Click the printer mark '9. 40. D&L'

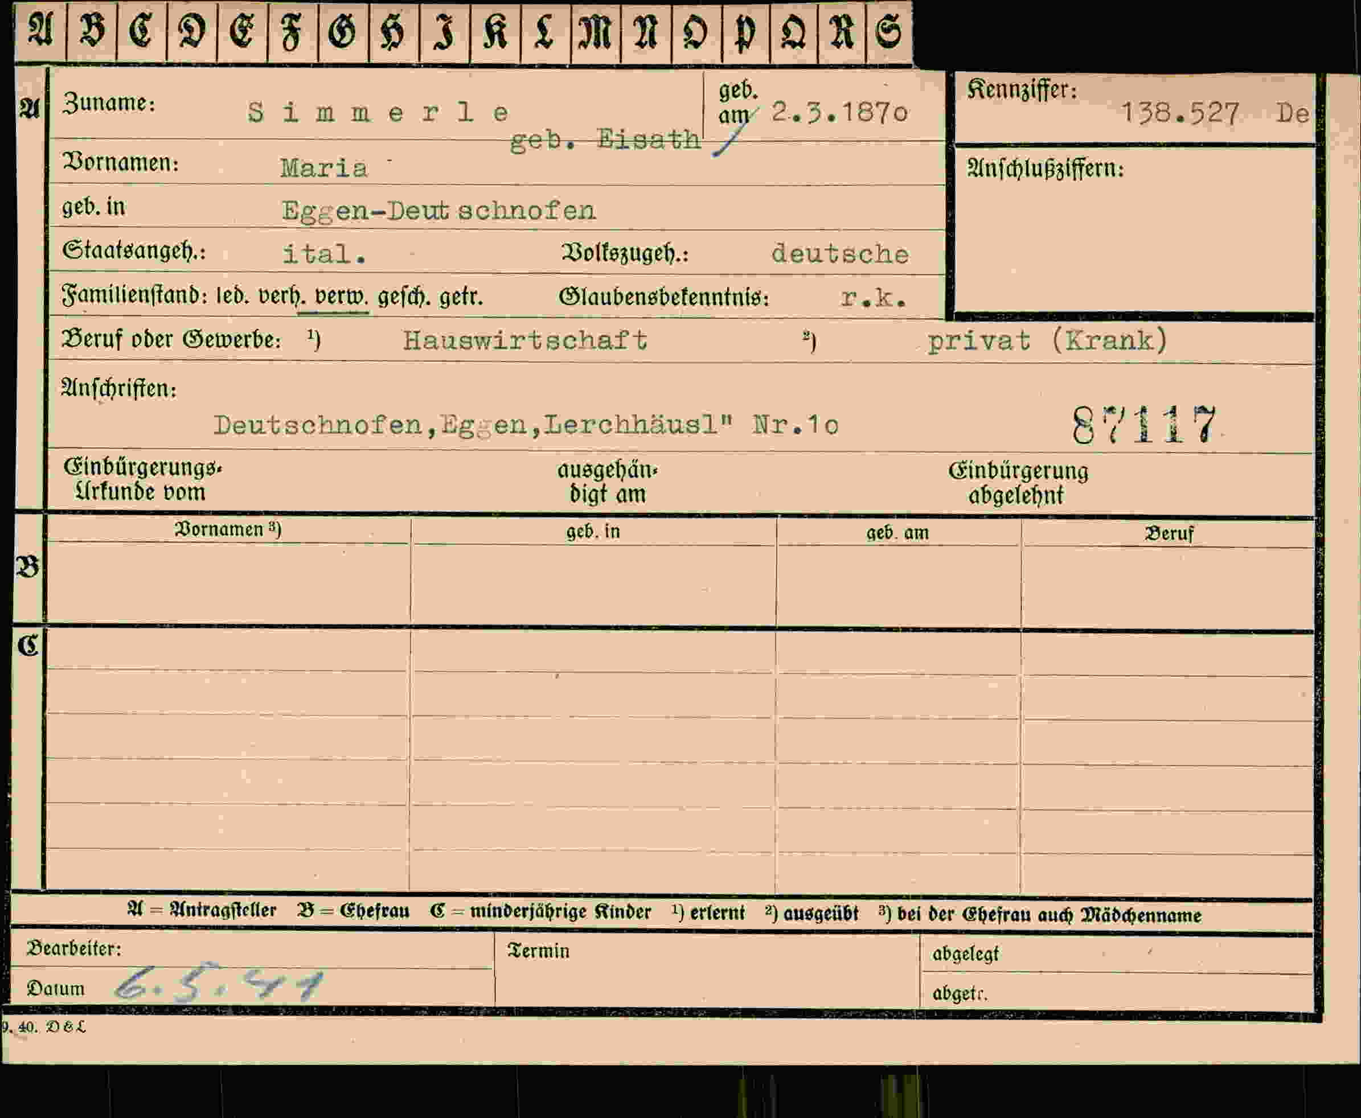[43, 1026]
